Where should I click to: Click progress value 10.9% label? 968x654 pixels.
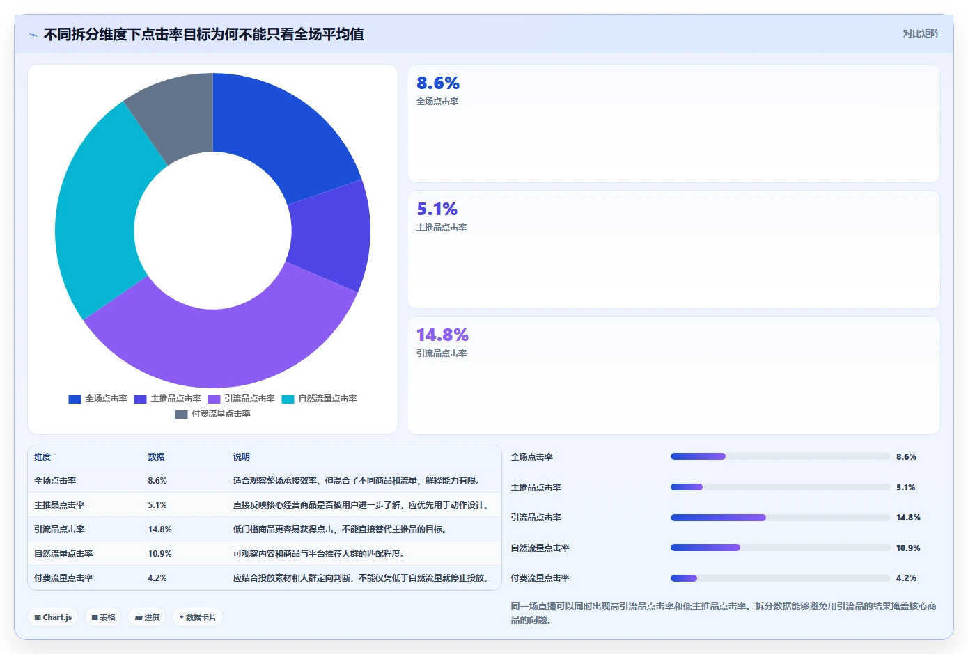[908, 548]
